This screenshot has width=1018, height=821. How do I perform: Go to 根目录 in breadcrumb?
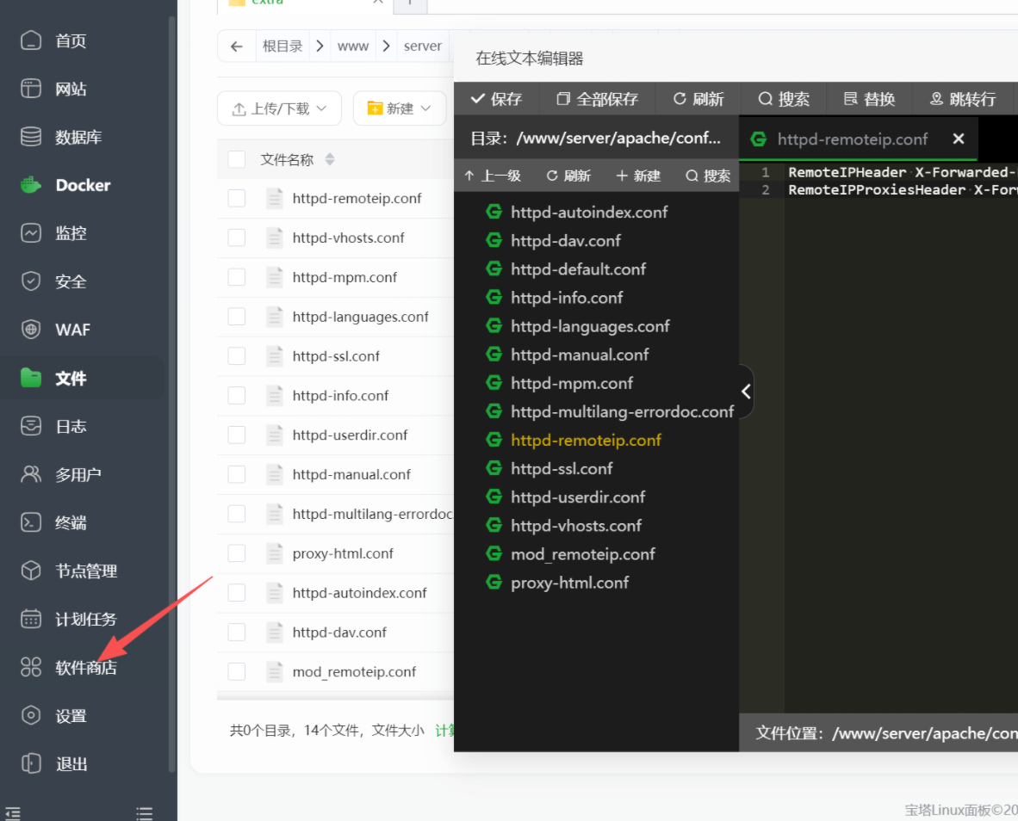click(282, 46)
